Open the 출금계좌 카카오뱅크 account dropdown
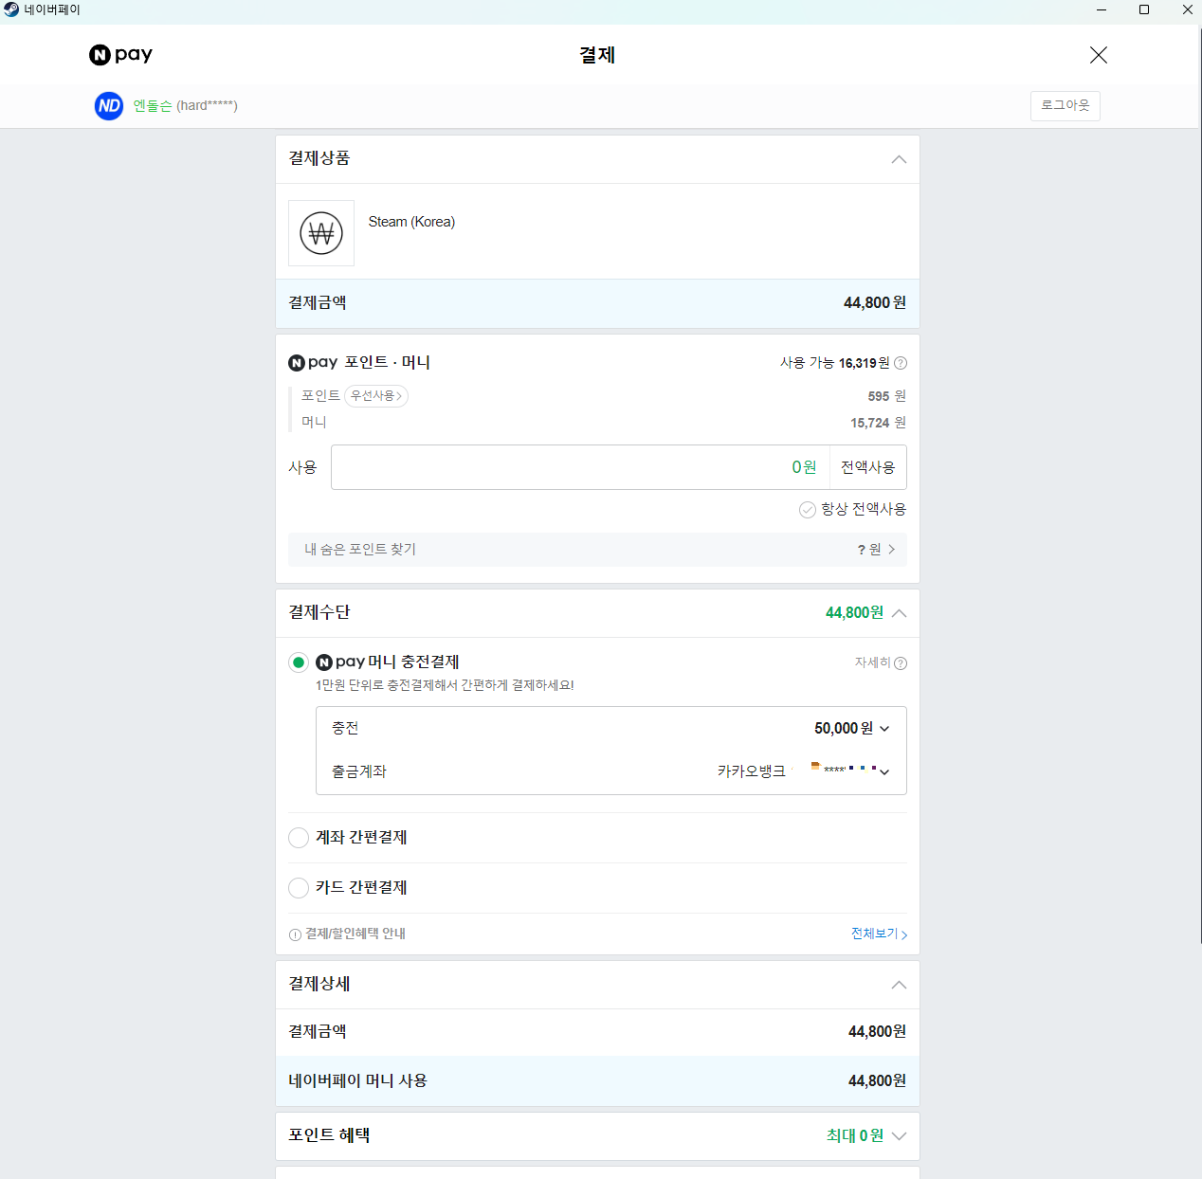Image resolution: width=1202 pixels, height=1179 pixels. (x=803, y=771)
